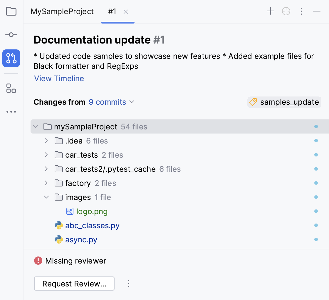Screen dimensions: 329x300
Task: Click the Missing reviewer error icon
Action: tap(38, 261)
